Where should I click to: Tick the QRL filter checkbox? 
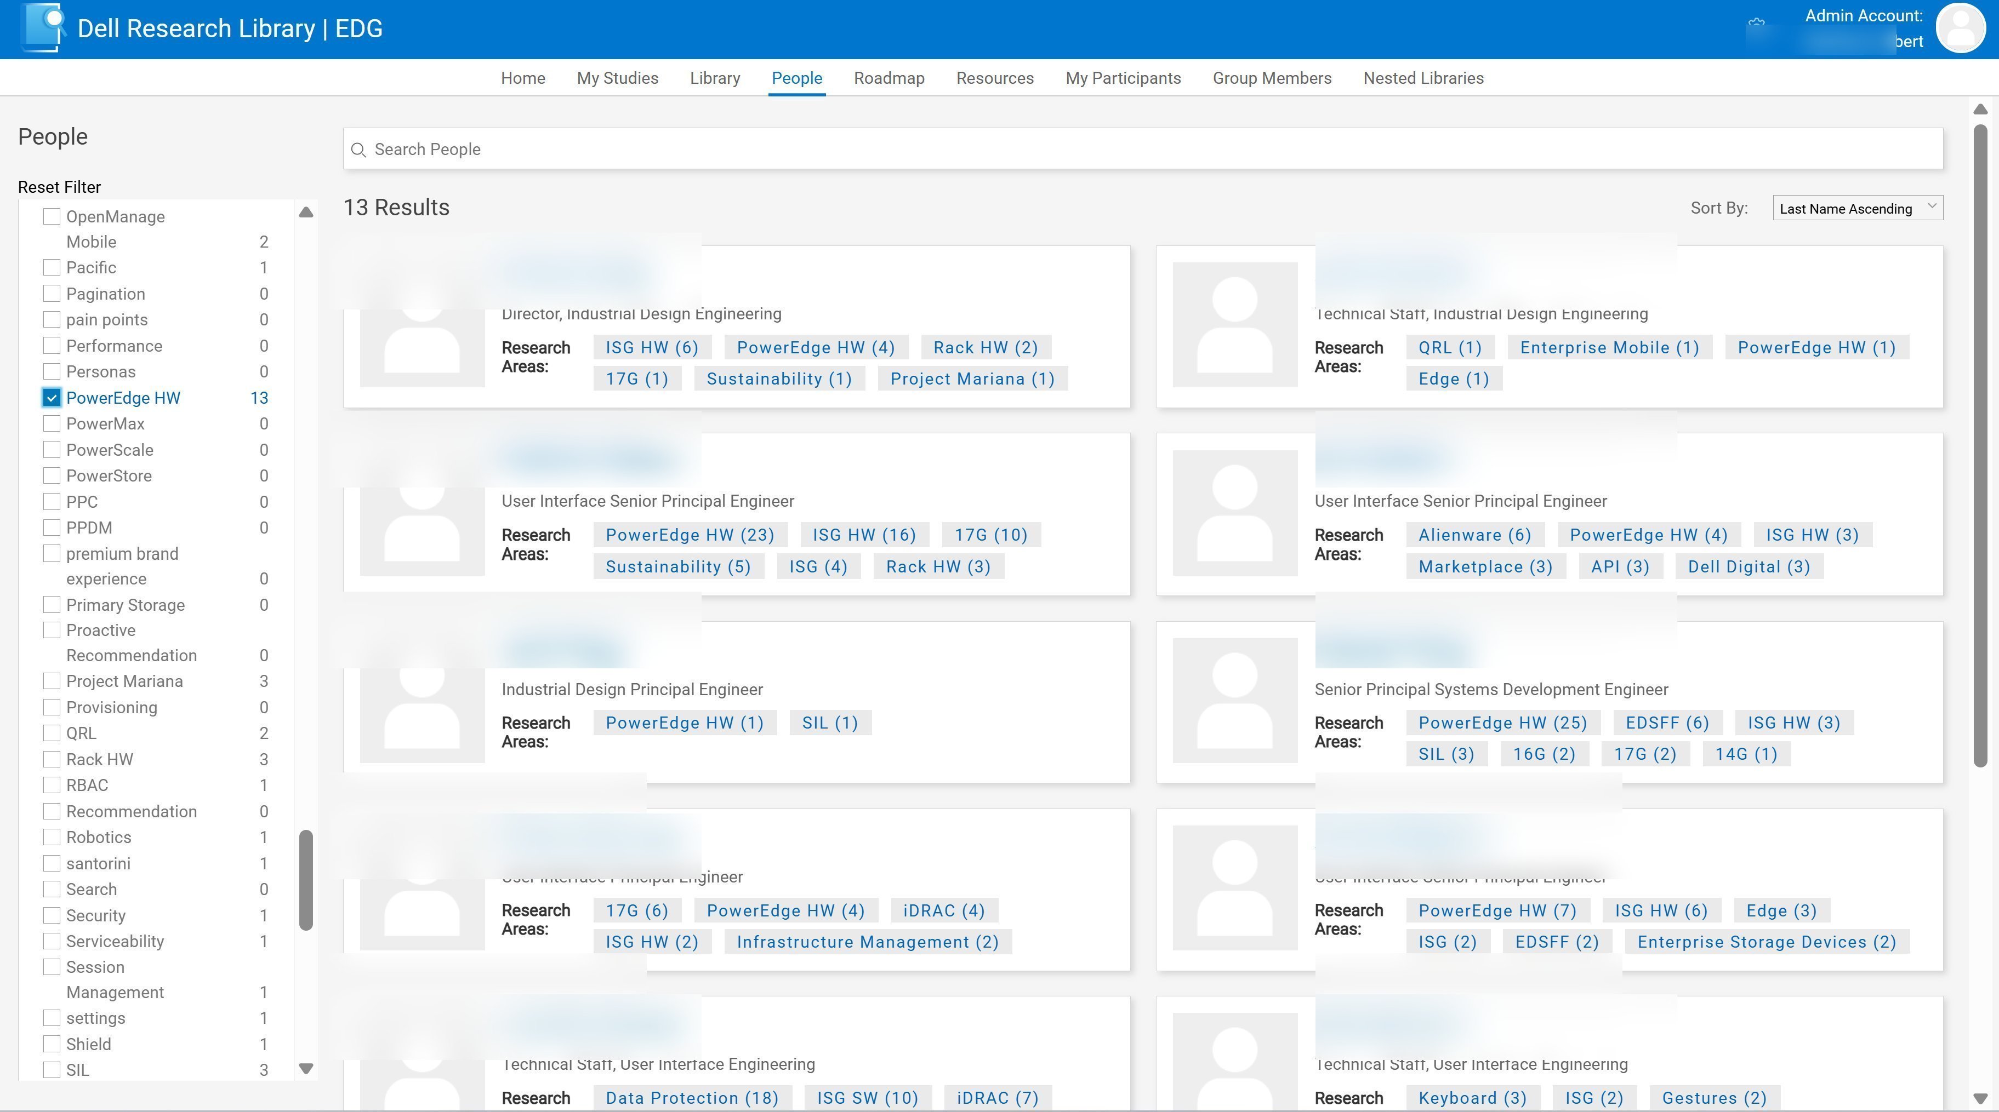[51, 733]
